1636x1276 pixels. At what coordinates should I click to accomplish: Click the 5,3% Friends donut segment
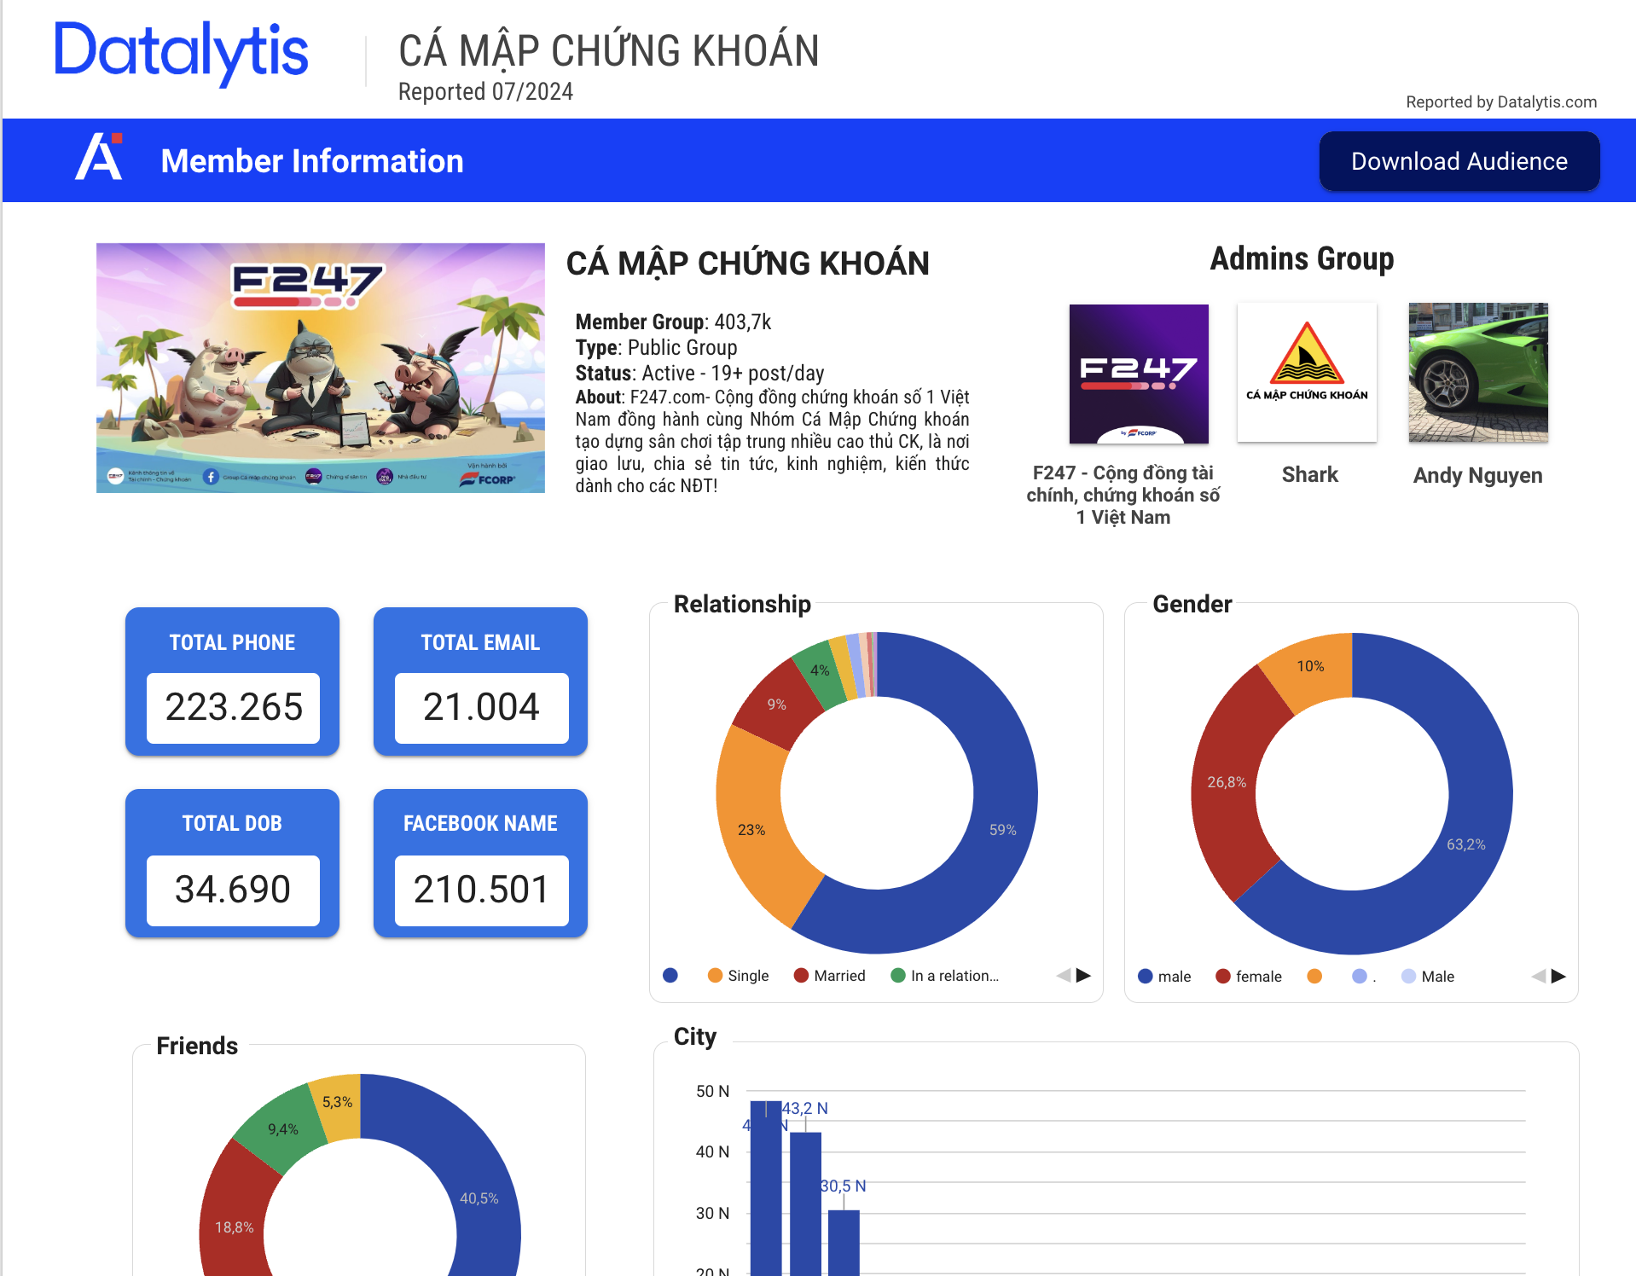click(337, 1102)
